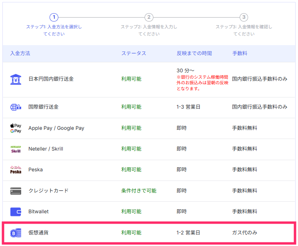
Task: Click 手数料無料 in Bitwallet row
Action: pyautogui.click(x=244, y=211)
